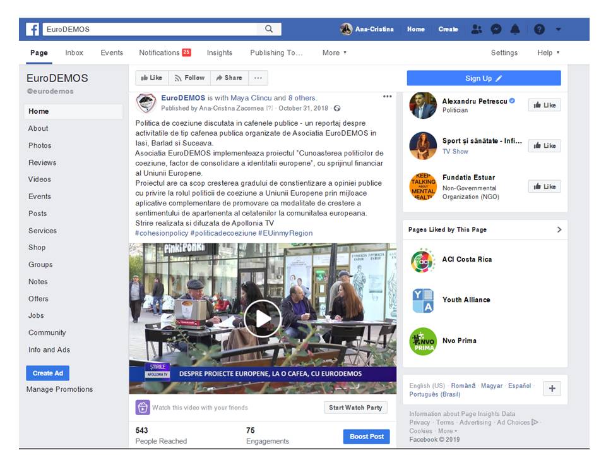Expand the Help dropdown
This screenshot has width=606, height=455.
pos(549,52)
